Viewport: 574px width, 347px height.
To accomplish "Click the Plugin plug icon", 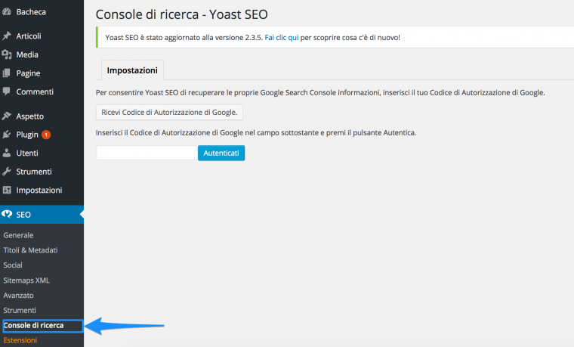I will tap(7, 135).
